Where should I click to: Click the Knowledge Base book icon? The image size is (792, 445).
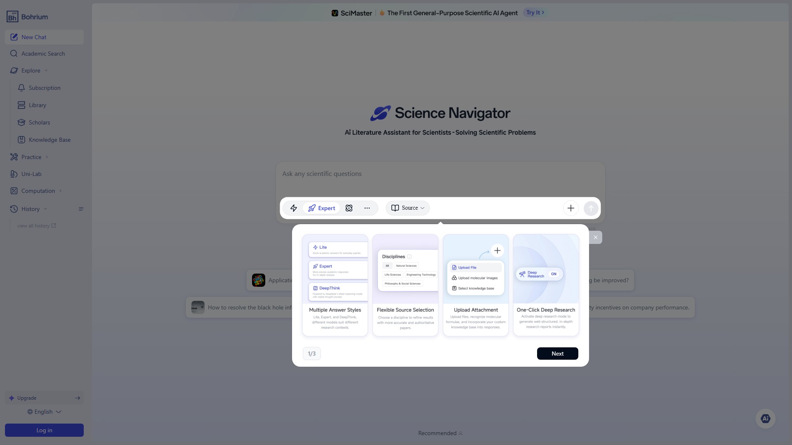click(21, 140)
